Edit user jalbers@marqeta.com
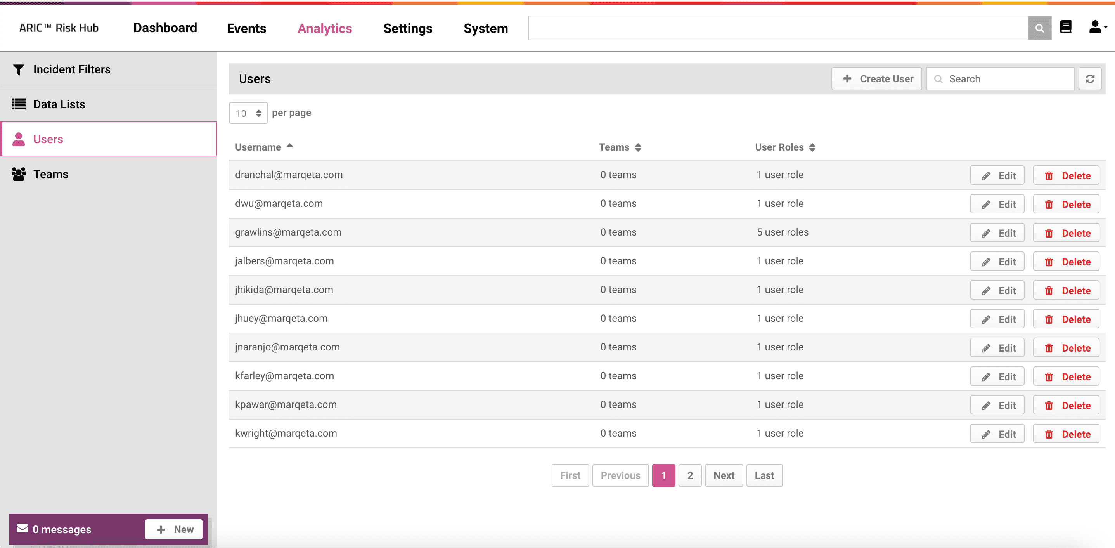Screen dimensions: 1115x548 tap(997, 262)
